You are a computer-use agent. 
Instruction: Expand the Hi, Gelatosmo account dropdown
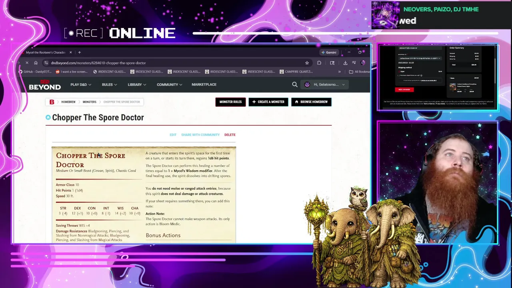(x=324, y=84)
